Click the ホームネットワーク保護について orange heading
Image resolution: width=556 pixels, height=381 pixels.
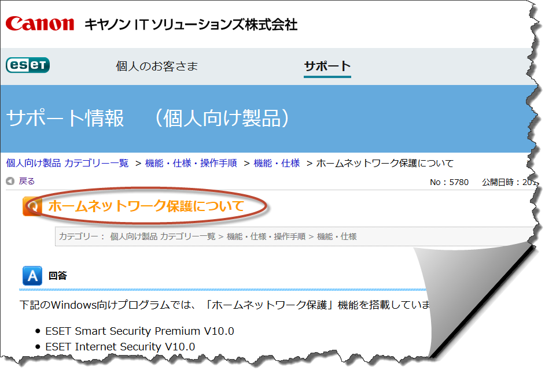click(146, 206)
